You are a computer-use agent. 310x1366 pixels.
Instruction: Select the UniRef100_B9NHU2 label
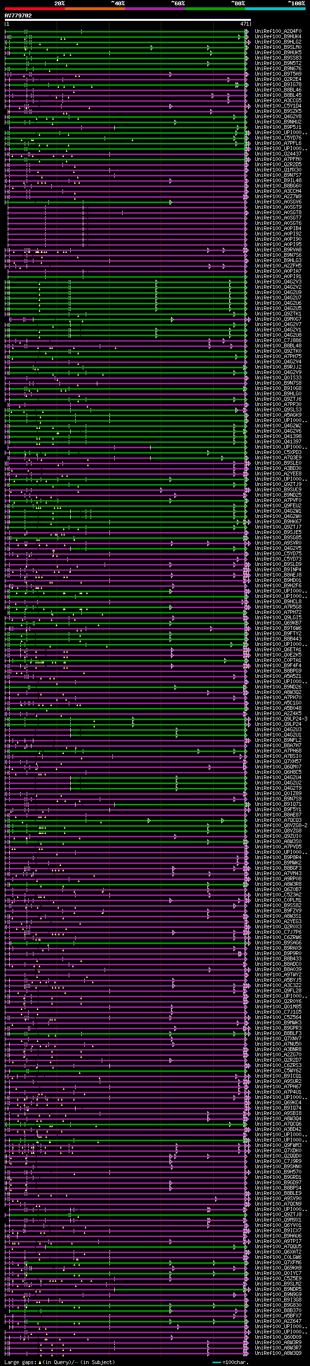[x=278, y=122]
